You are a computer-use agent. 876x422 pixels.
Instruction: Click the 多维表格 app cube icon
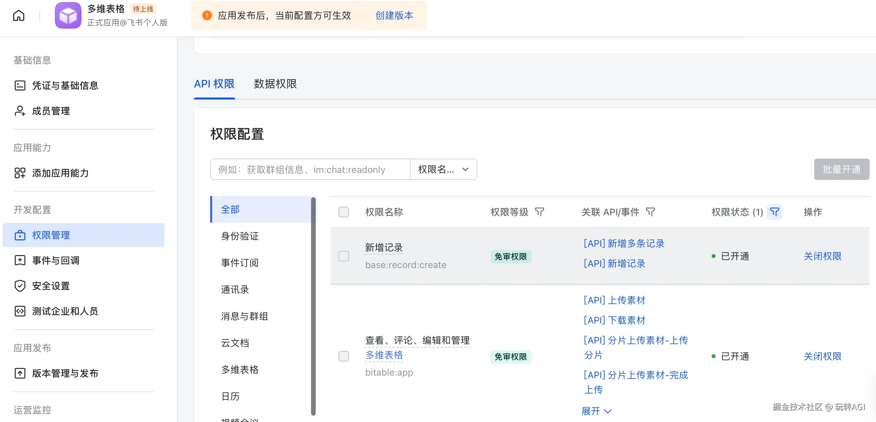[x=68, y=15]
